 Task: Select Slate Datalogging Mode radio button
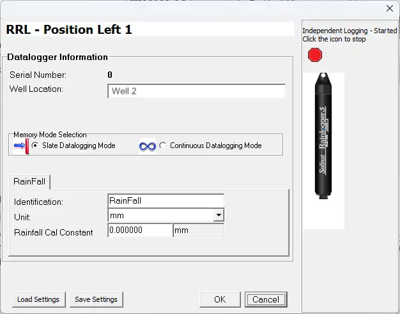[x=35, y=146]
